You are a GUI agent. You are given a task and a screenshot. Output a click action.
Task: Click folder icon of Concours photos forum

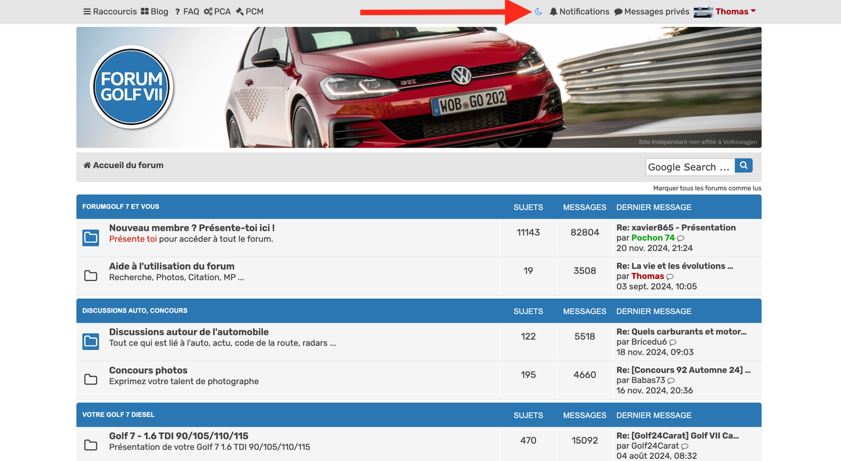[91, 380]
